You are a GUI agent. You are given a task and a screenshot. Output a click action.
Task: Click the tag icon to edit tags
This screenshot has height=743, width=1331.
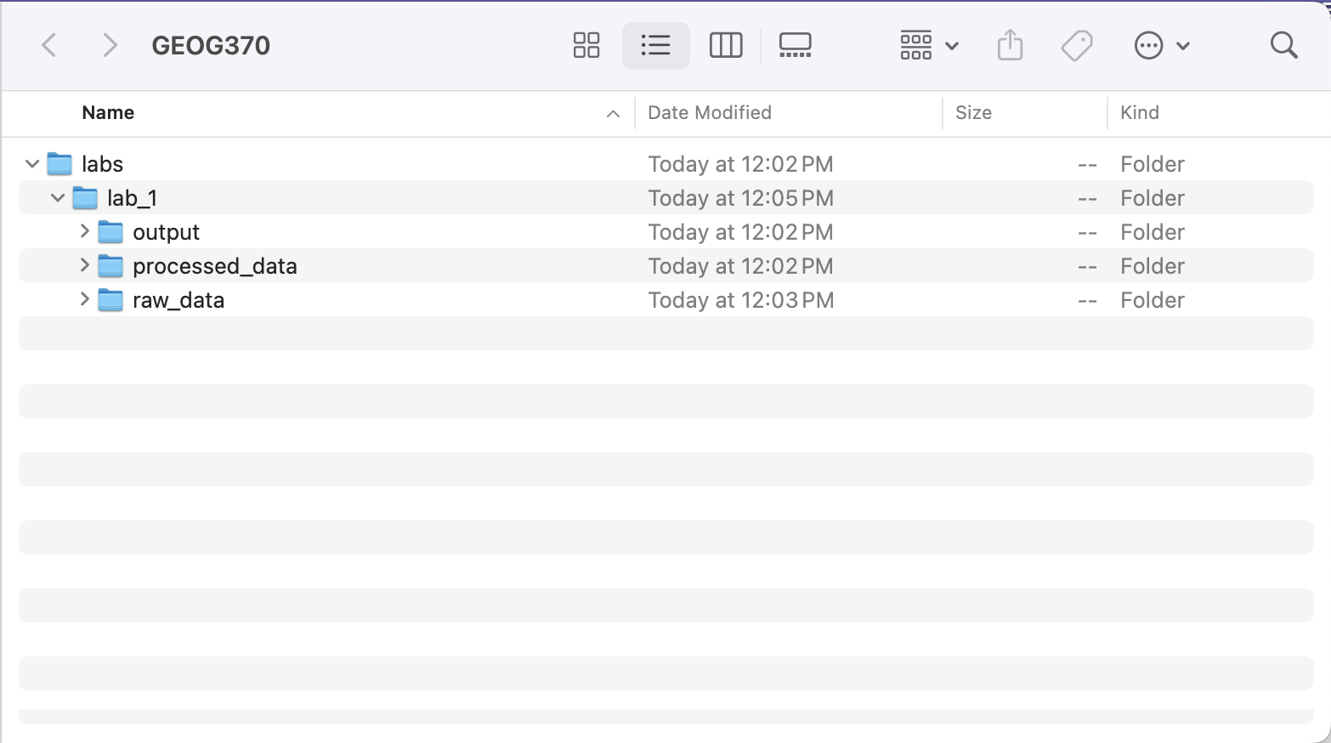(1077, 45)
